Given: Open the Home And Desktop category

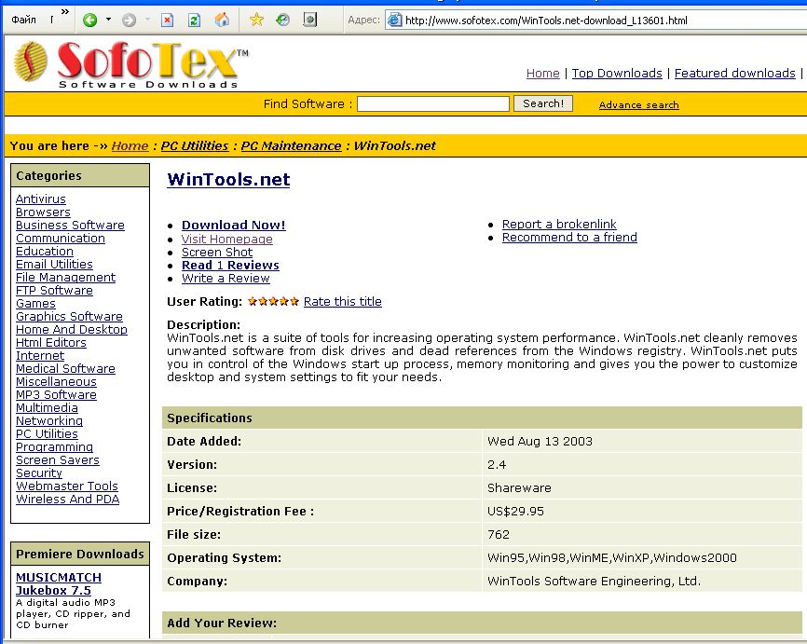Looking at the screenshot, I should coord(72,330).
